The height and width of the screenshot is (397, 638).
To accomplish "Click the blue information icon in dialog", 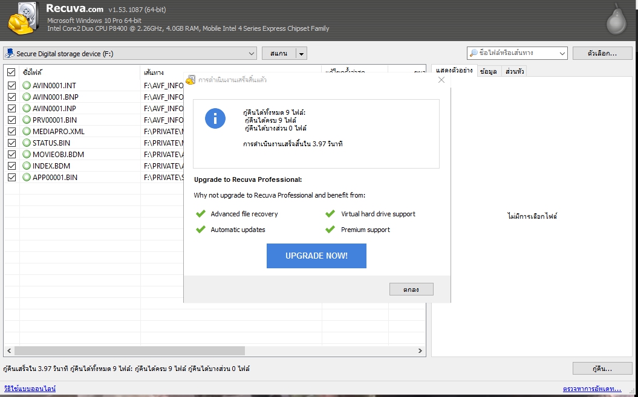I will coord(215,118).
